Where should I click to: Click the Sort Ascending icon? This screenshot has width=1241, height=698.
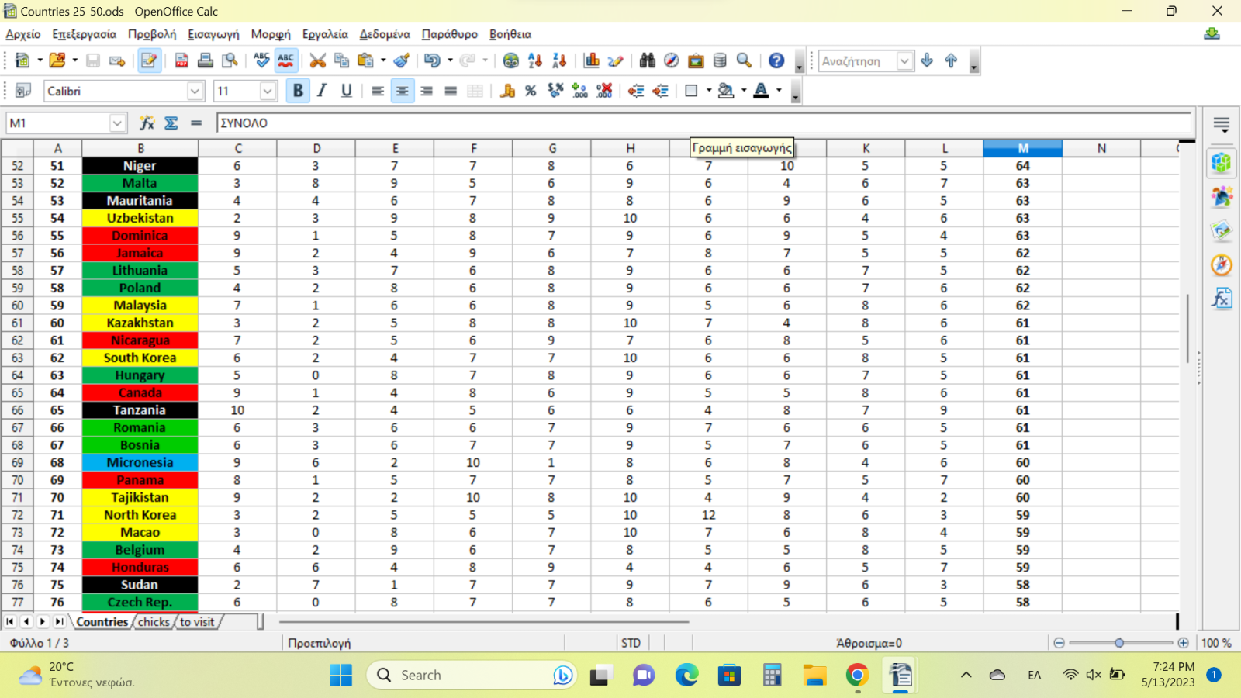click(x=535, y=60)
